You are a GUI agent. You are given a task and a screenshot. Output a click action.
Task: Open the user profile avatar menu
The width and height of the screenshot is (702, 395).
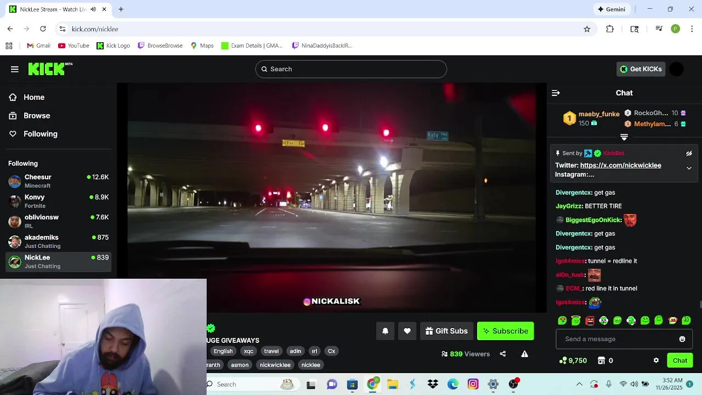(676, 69)
